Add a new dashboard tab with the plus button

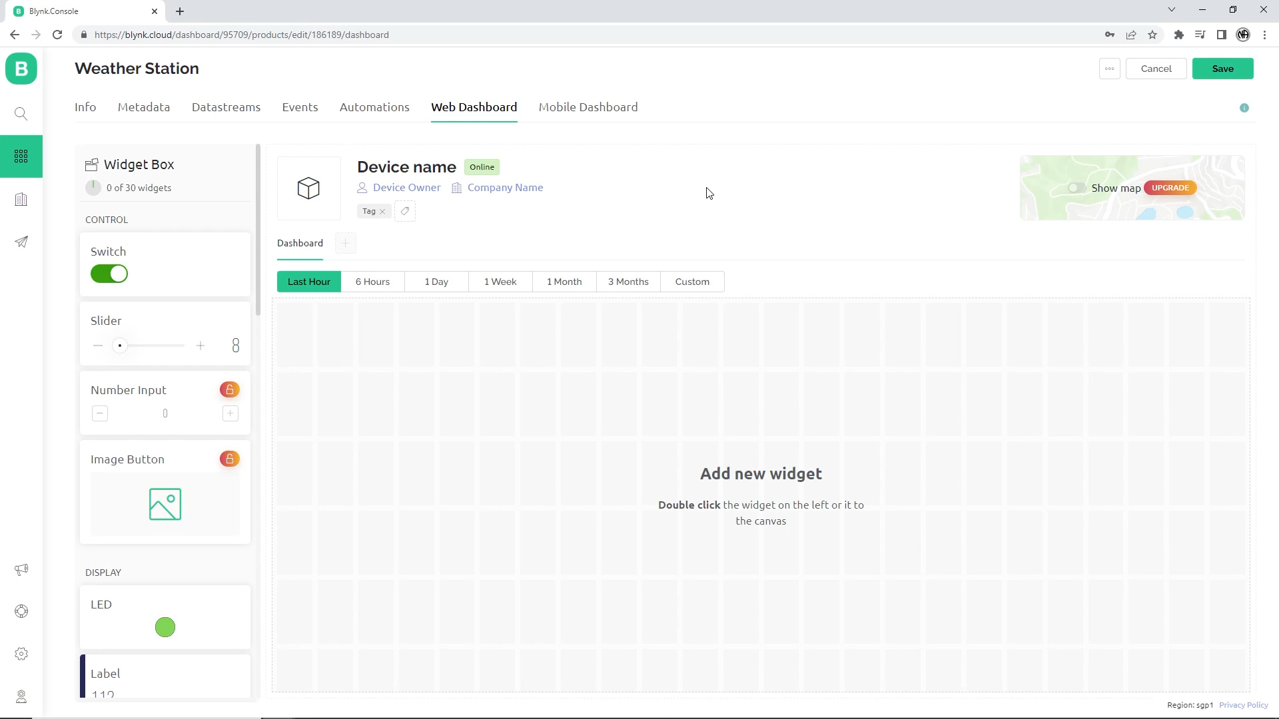pyautogui.click(x=346, y=243)
